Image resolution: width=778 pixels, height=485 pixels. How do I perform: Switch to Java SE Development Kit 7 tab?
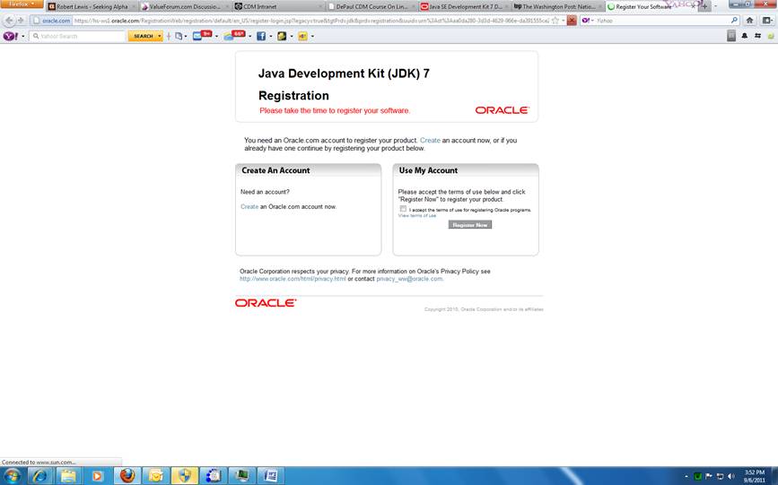coord(464,6)
